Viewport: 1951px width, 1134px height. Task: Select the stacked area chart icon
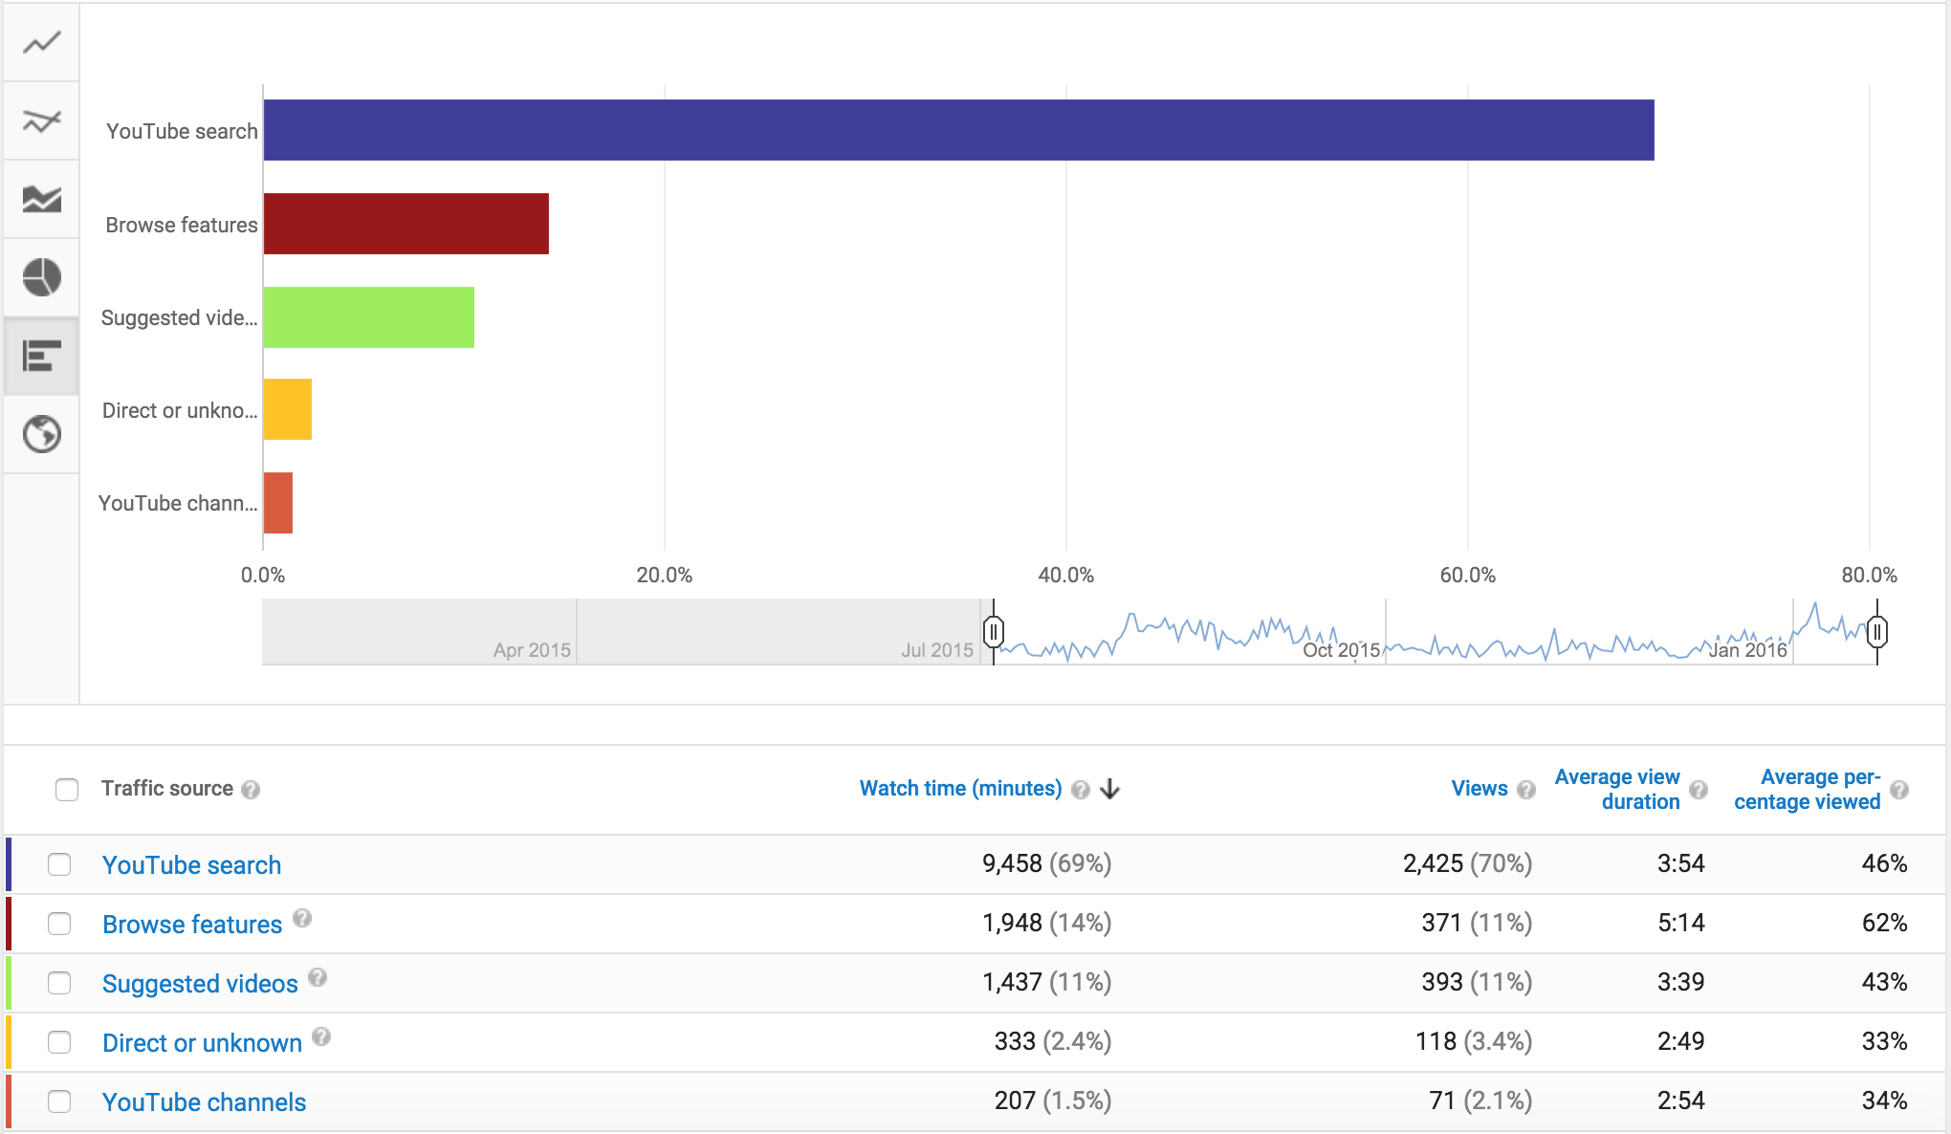tap(42, 199)
